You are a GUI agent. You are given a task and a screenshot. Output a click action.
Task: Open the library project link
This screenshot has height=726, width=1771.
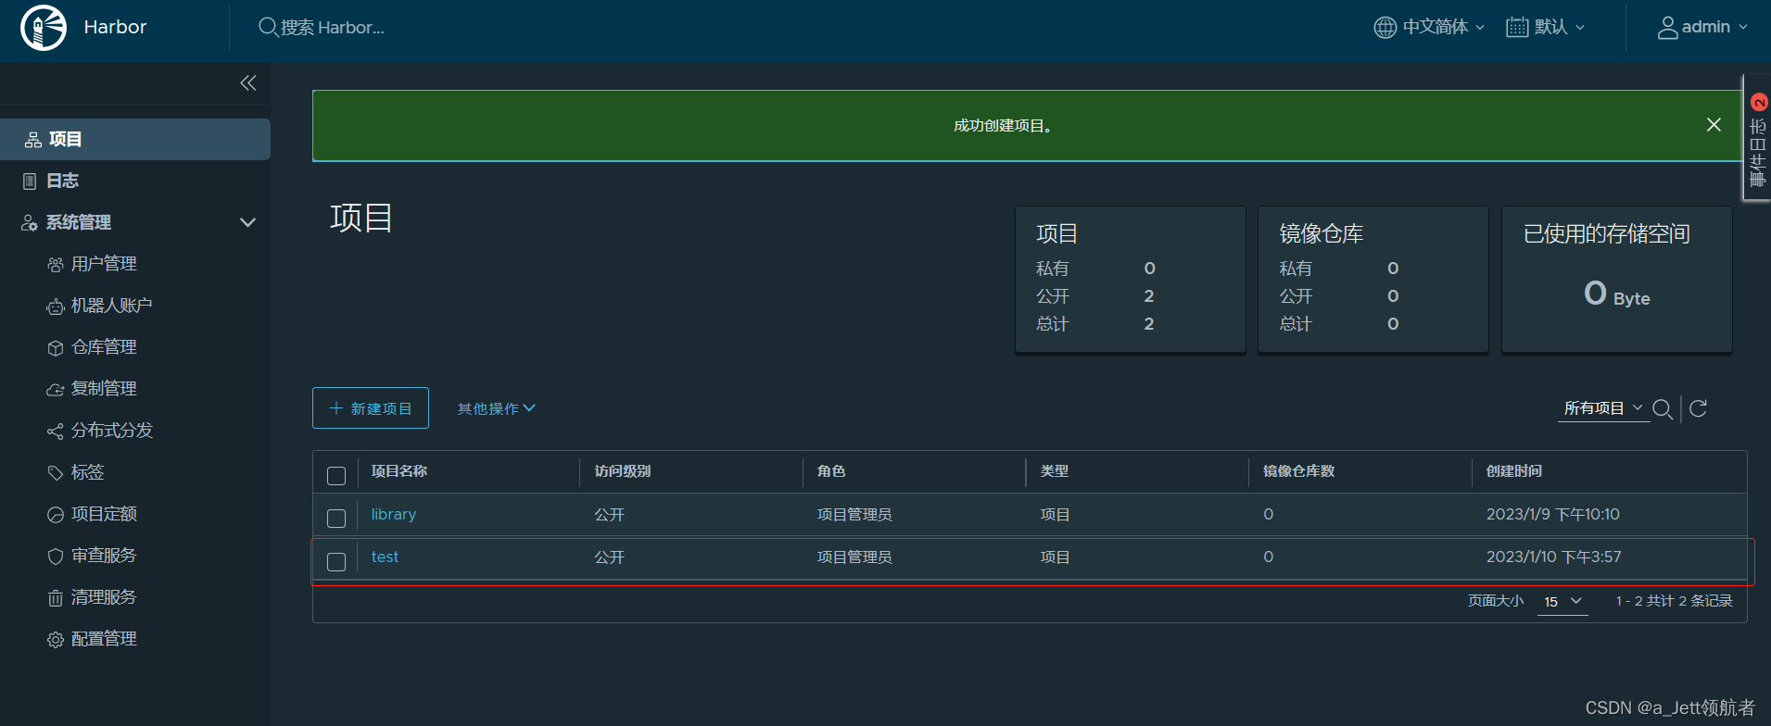pyautogui.click(x=394, y=514)
